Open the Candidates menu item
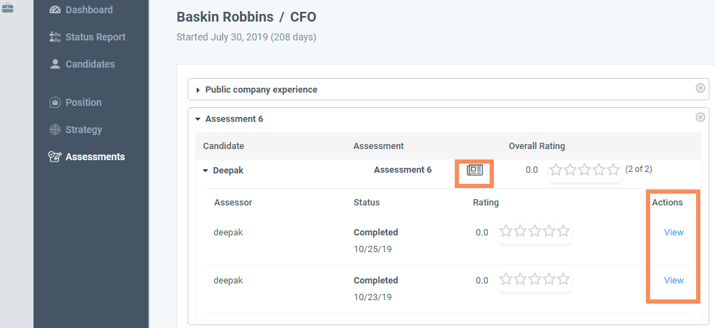This screenshot has height=328, width=715. click(x=90, y=64)
